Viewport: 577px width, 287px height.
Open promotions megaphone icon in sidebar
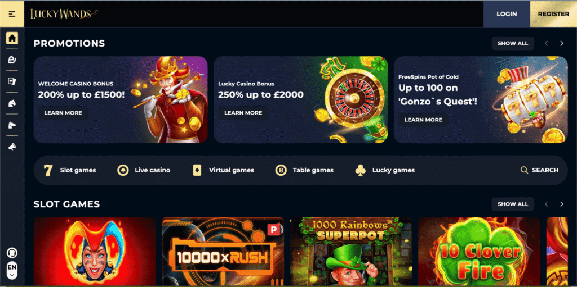[x=12, y=147]
